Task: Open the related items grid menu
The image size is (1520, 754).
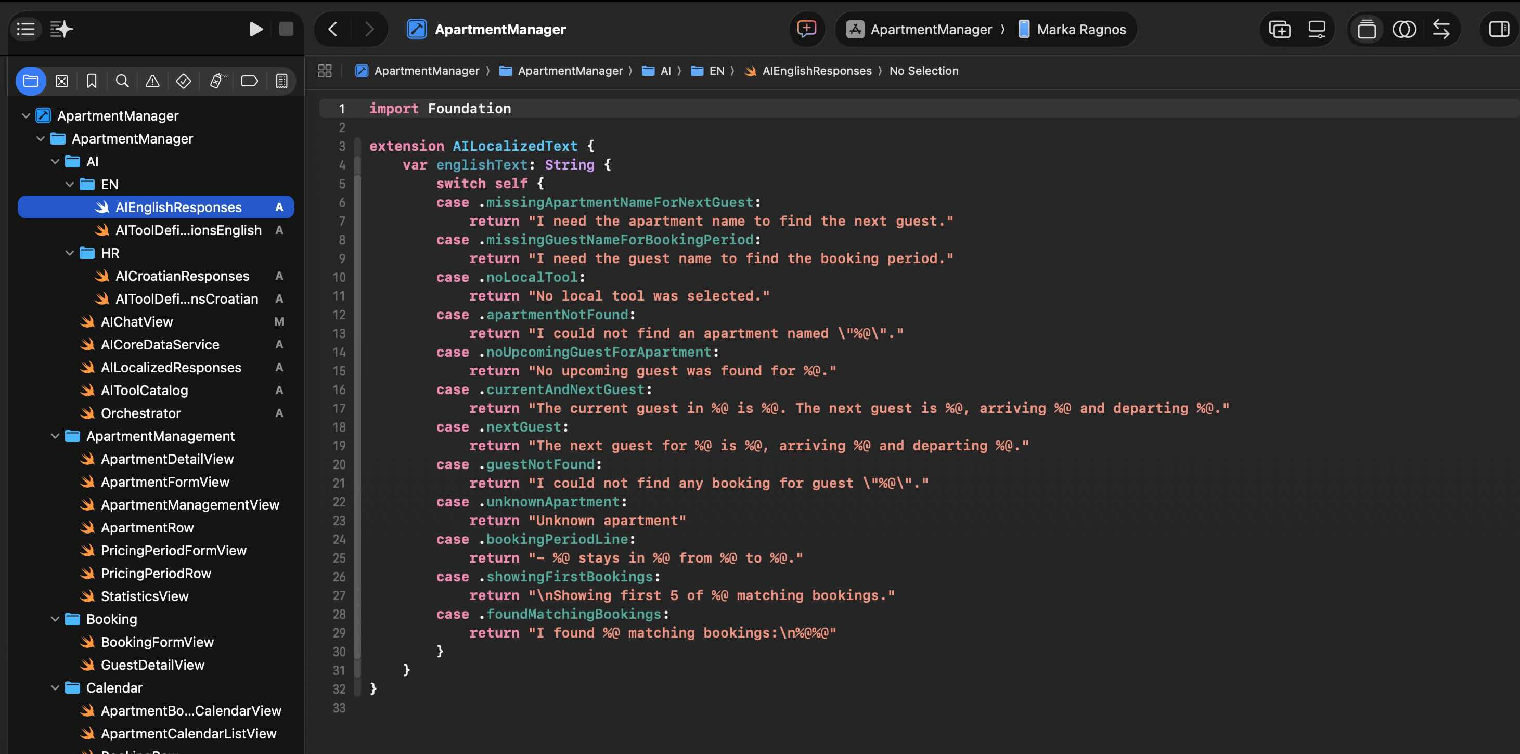Action: (x=325, y=71)
